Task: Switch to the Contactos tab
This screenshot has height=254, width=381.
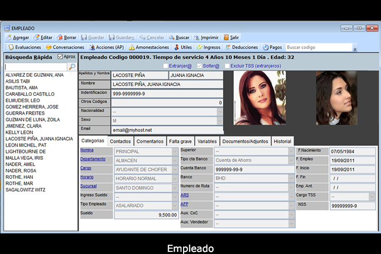Action: coord(120,141)
